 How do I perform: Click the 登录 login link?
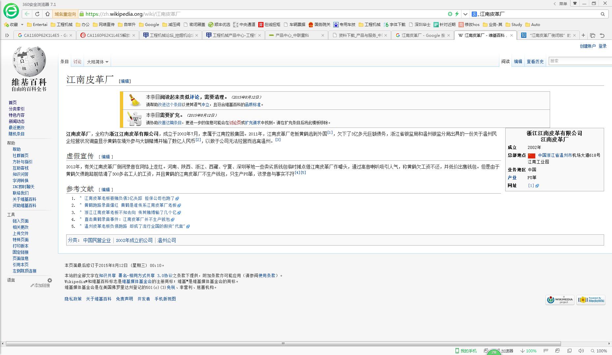[x=602, y=46]
